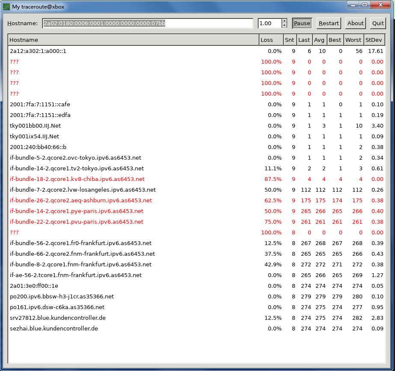The width and height of the screenshot is (395, 371).
Task: Select the fr0-frankfurt hop row
Action: click(197, 243)
